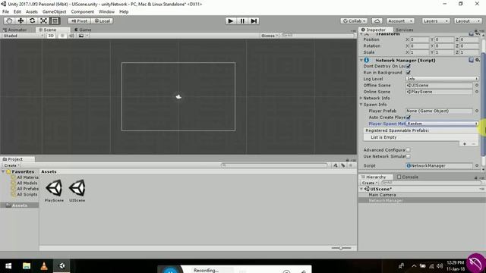Open the cloud services button
Viewport: 486px width, 273px height.
377,20
